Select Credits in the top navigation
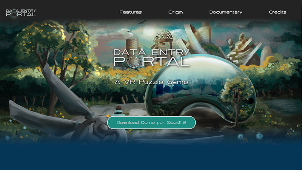 [x=278, y=12]
